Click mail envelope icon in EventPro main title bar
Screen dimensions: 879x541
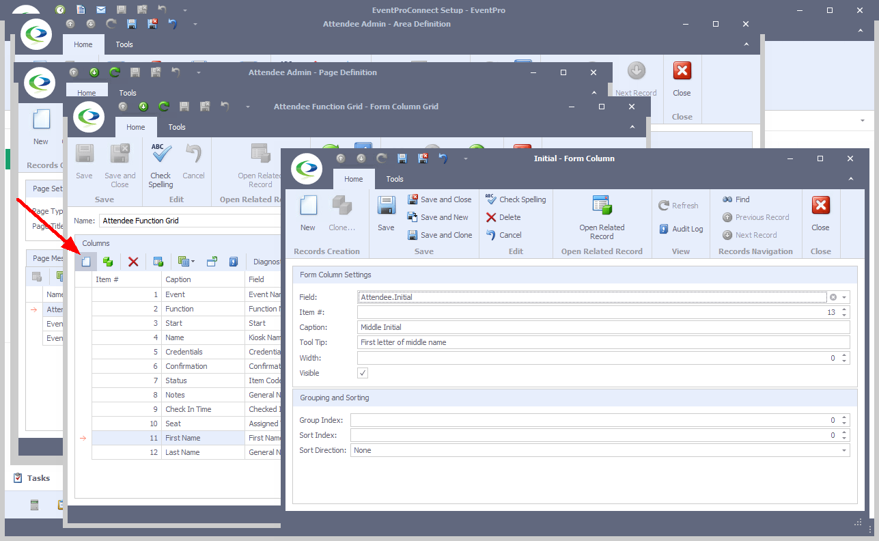(101, 10)
